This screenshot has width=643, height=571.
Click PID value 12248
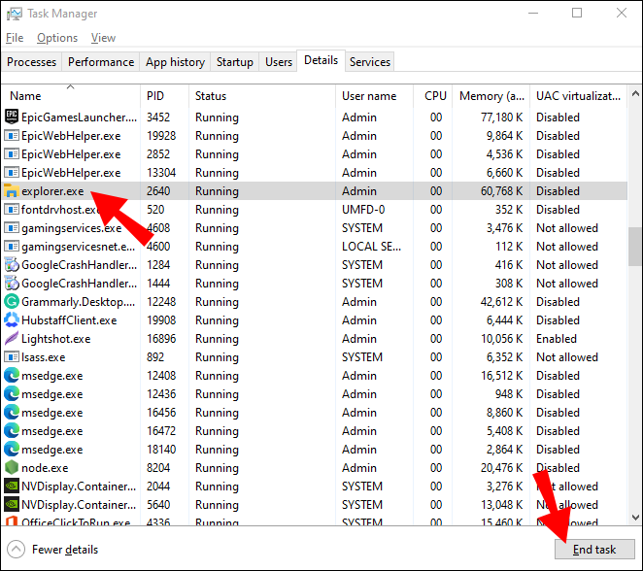161,302
